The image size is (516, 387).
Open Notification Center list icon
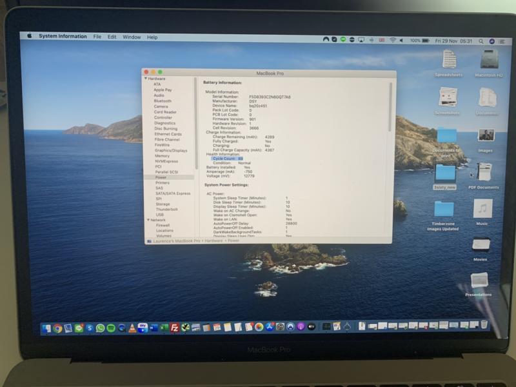click(x=502, y=41)
